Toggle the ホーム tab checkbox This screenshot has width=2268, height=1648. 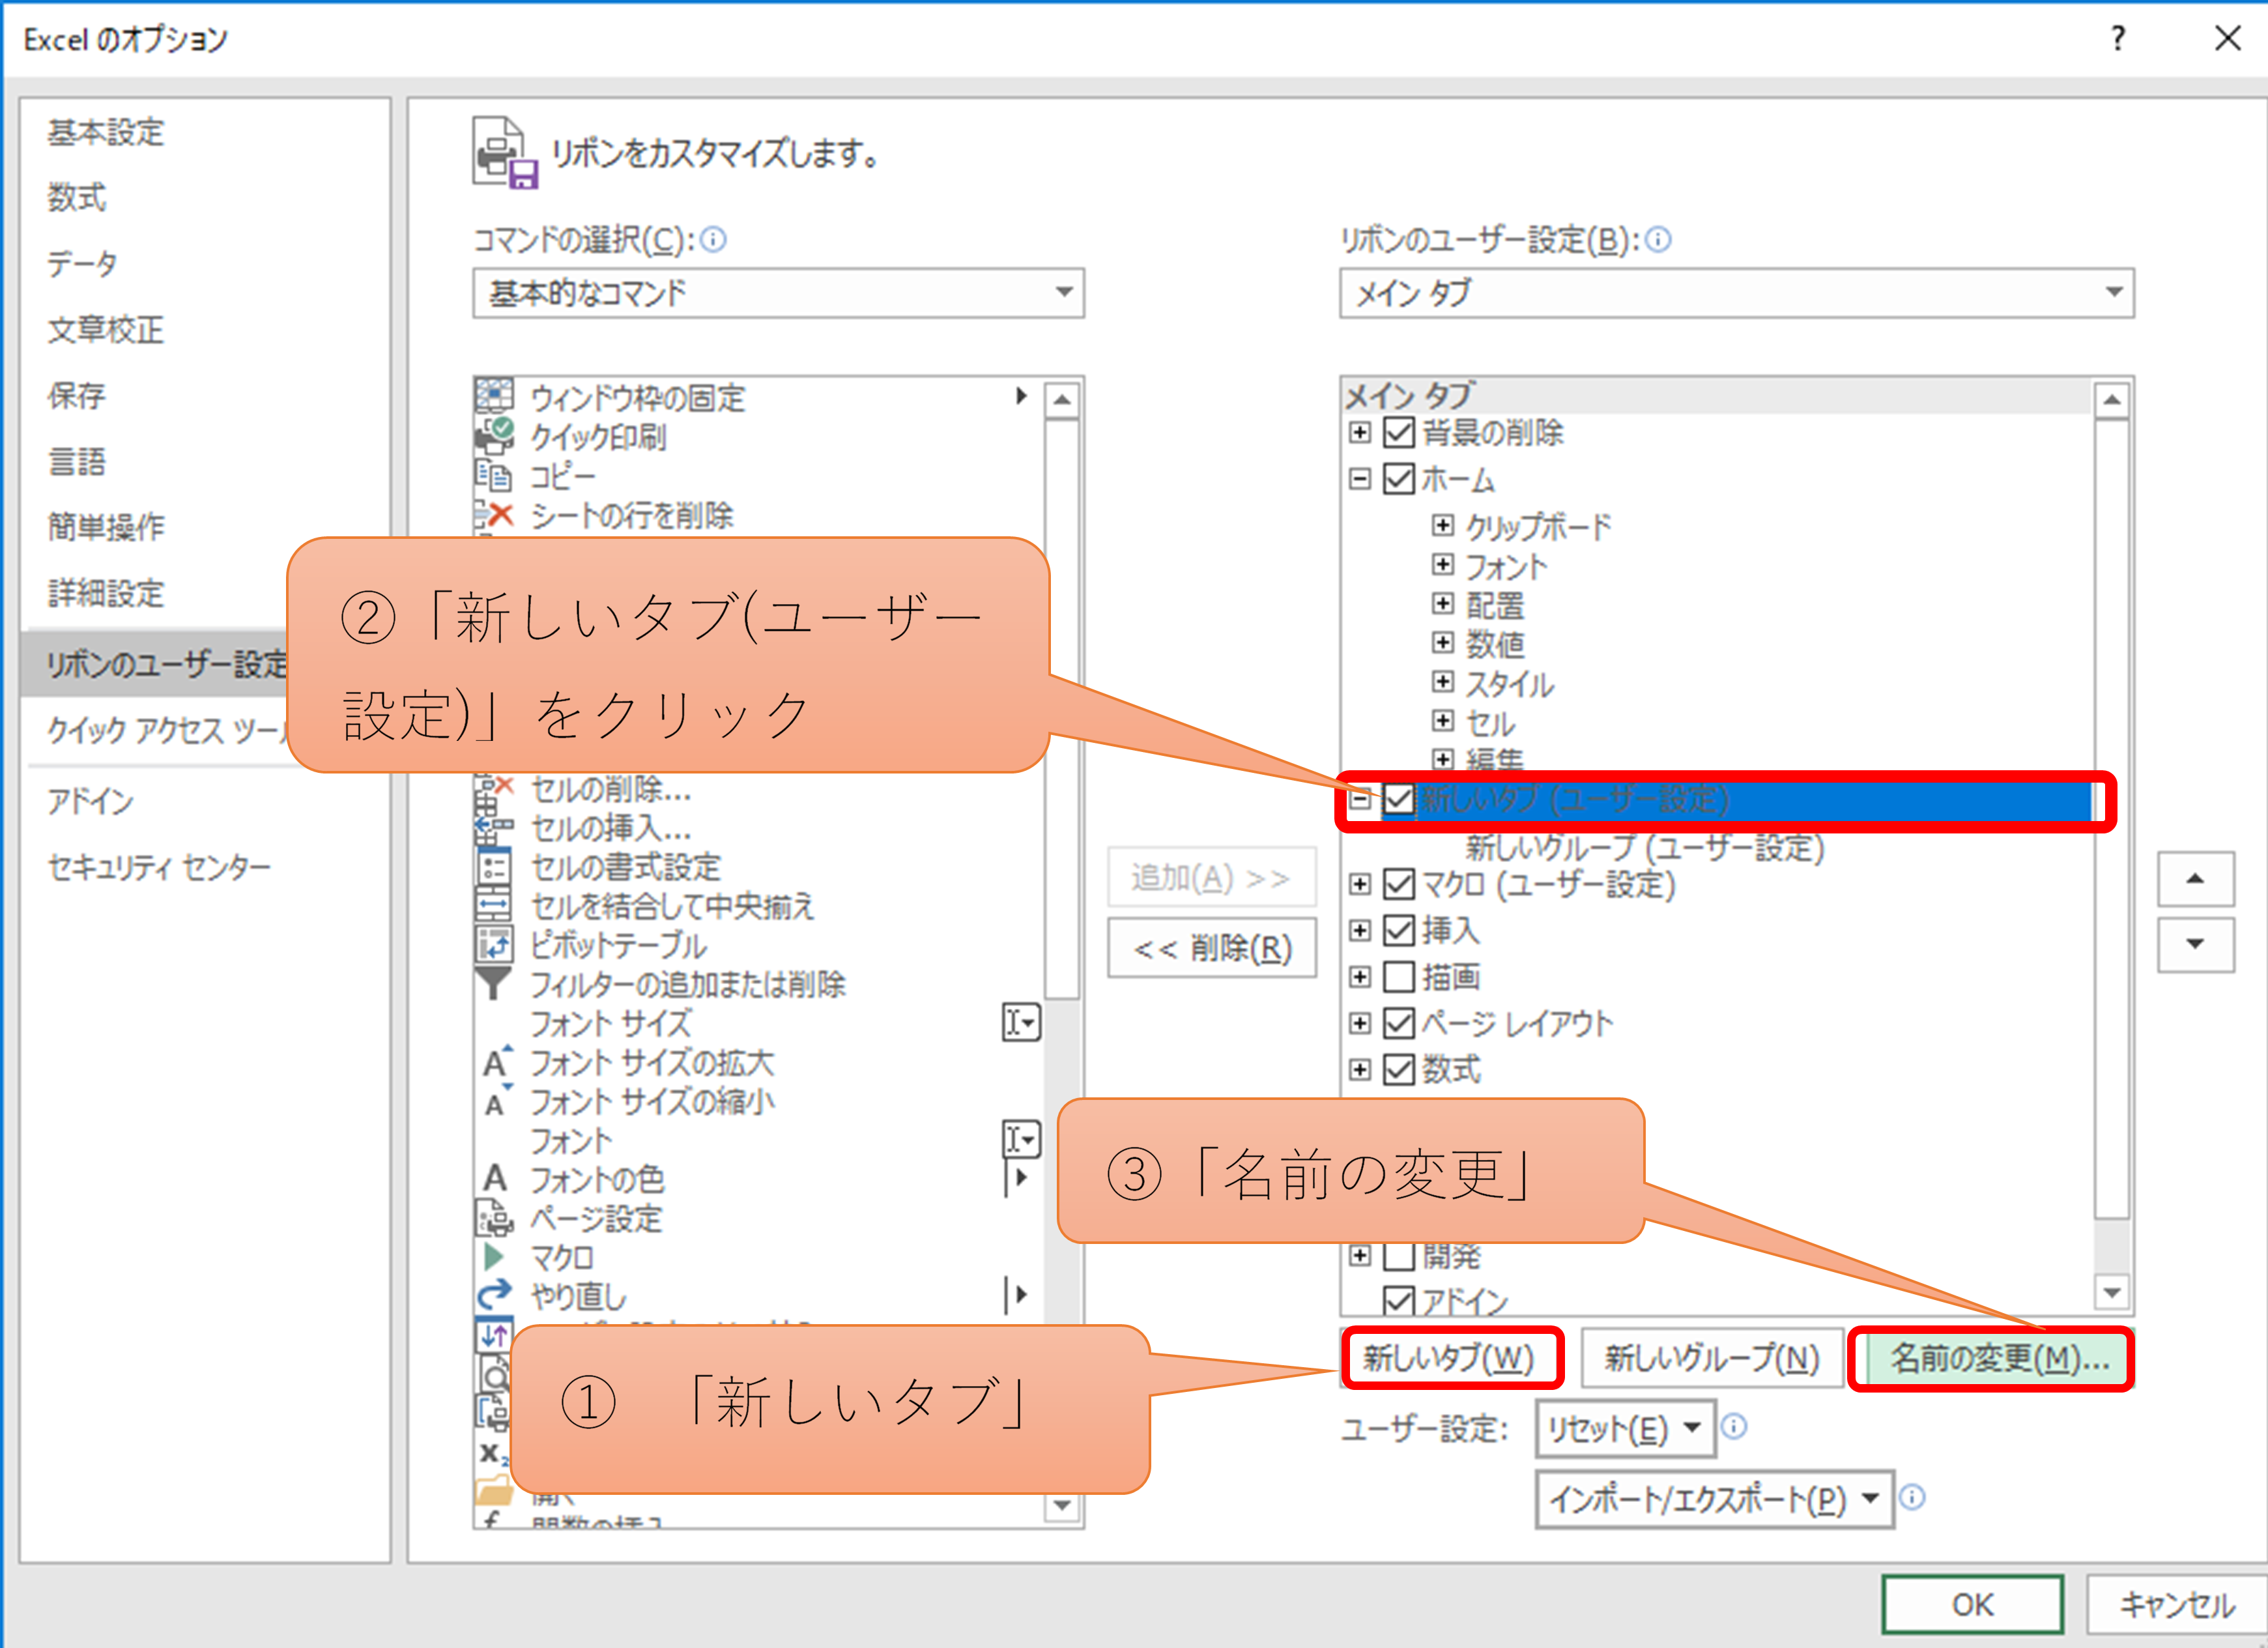point(1398,479)
